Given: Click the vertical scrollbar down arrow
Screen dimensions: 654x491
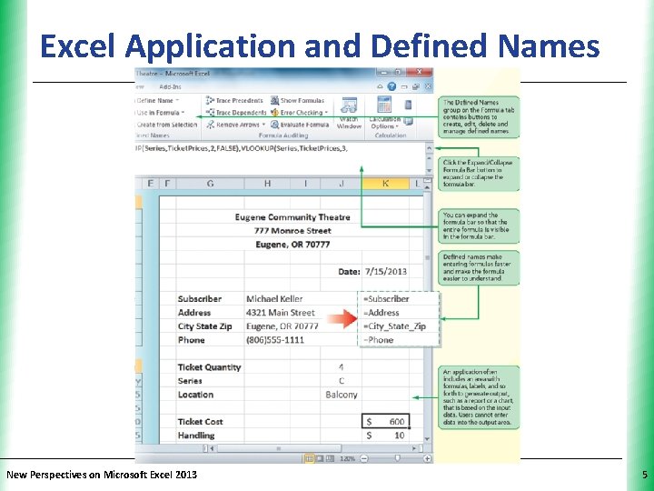Looking at the screenshot, I should coord(428,439).
